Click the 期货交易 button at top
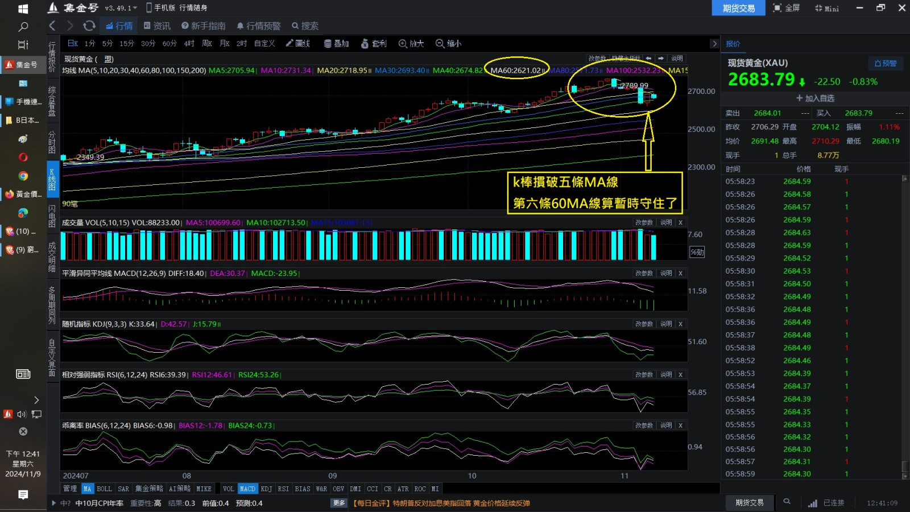 738,8
